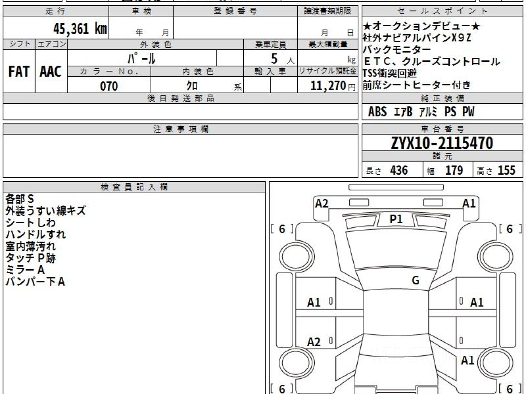Select chassis number ZYX10-2115470

442,143
